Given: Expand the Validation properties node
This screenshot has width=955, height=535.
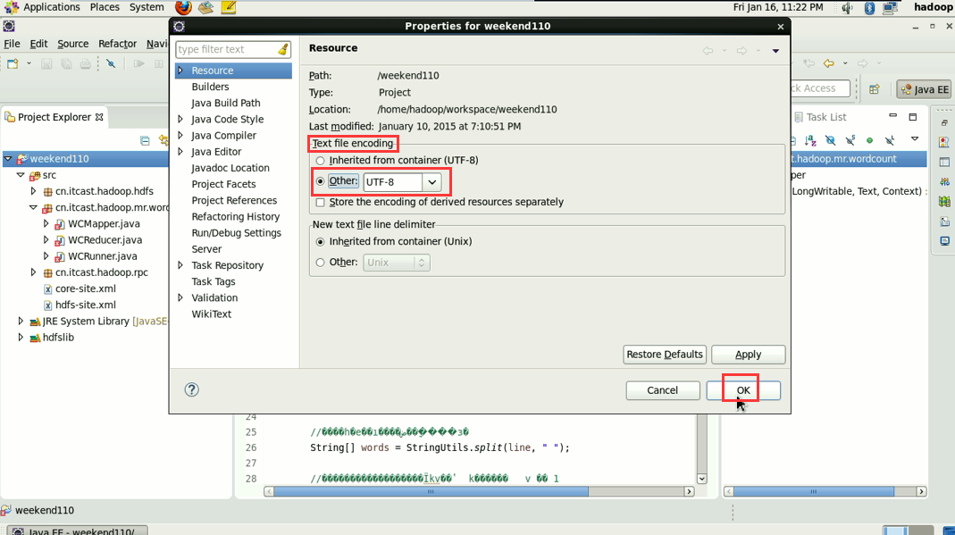Looking at the screenshot, I should [x=180, y=297].
